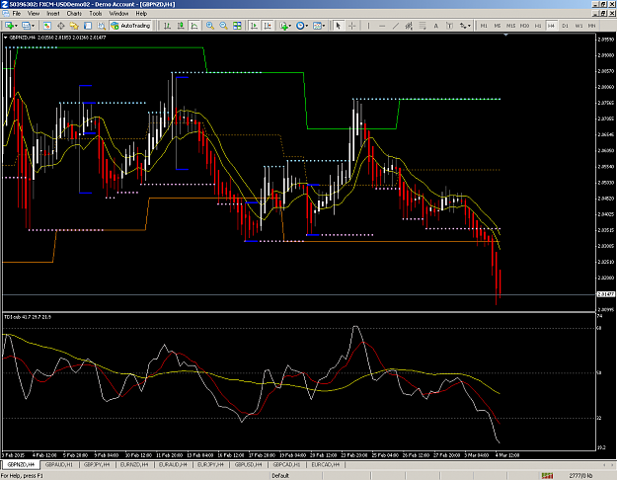Open the Tools menu
Screen dimensions: 617x480
96,14
